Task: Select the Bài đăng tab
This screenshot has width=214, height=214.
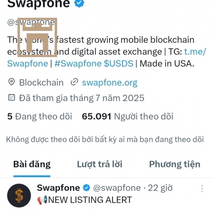Action: coord(32,164)
